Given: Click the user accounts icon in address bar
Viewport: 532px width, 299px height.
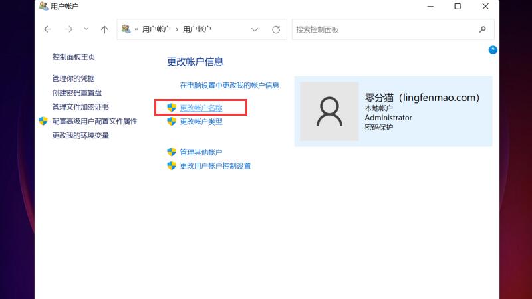Looking at the screenshot, I should (126, 29).
